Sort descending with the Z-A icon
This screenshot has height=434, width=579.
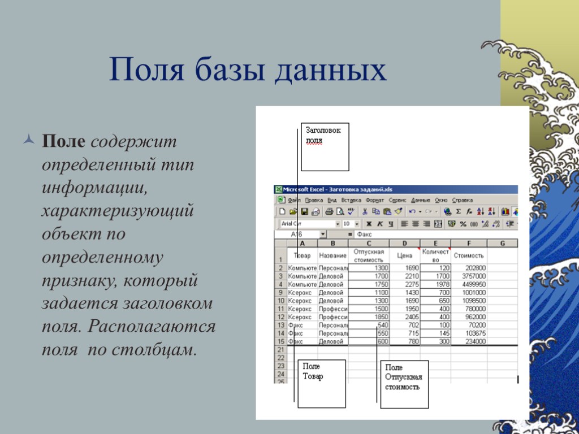[492, 211]
